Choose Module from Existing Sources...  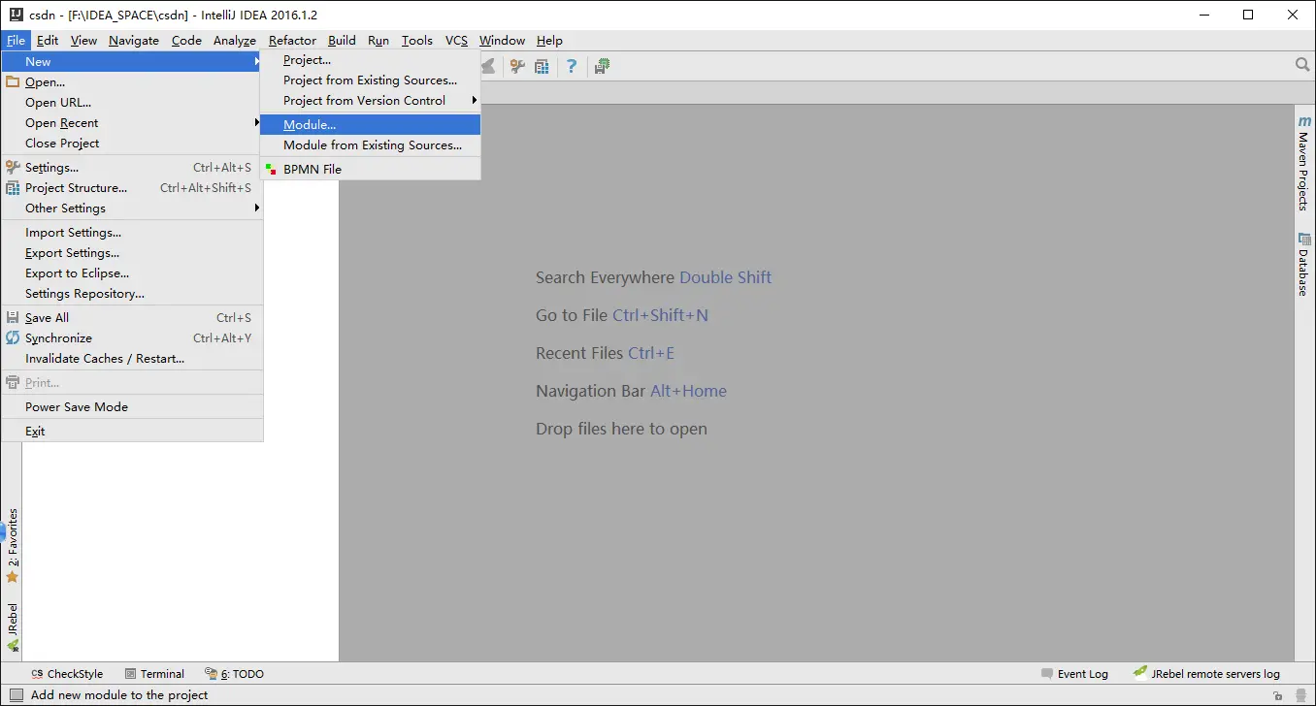[370, 145]
